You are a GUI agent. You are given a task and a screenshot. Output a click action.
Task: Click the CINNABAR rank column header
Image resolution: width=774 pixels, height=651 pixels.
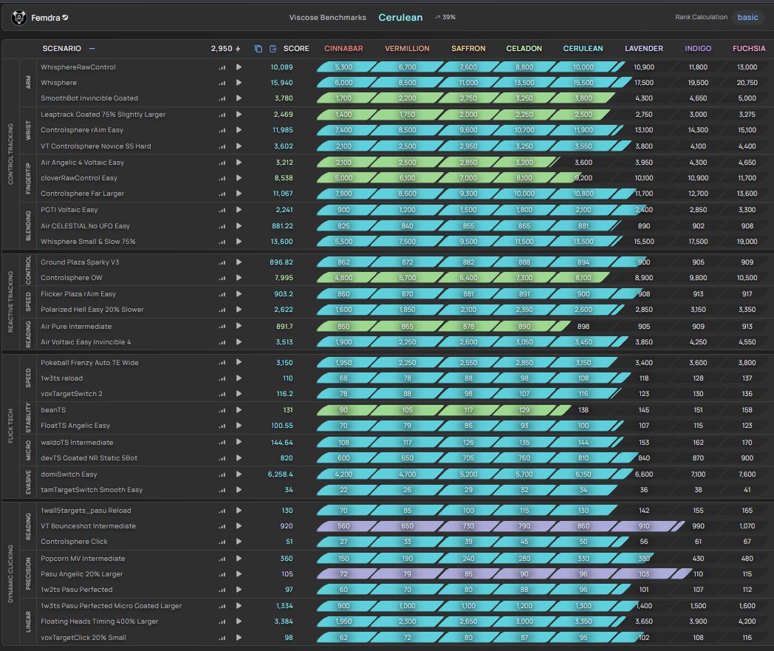pos(343,49)
